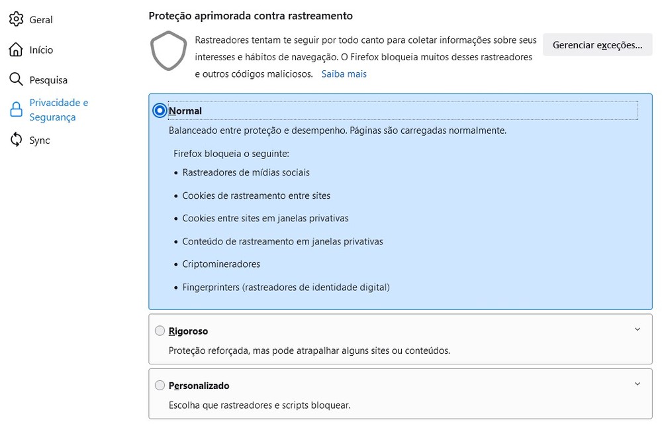Click the Privacidade e Segurança lock icon
Screen dimensions: 662x426
point(16,110)
